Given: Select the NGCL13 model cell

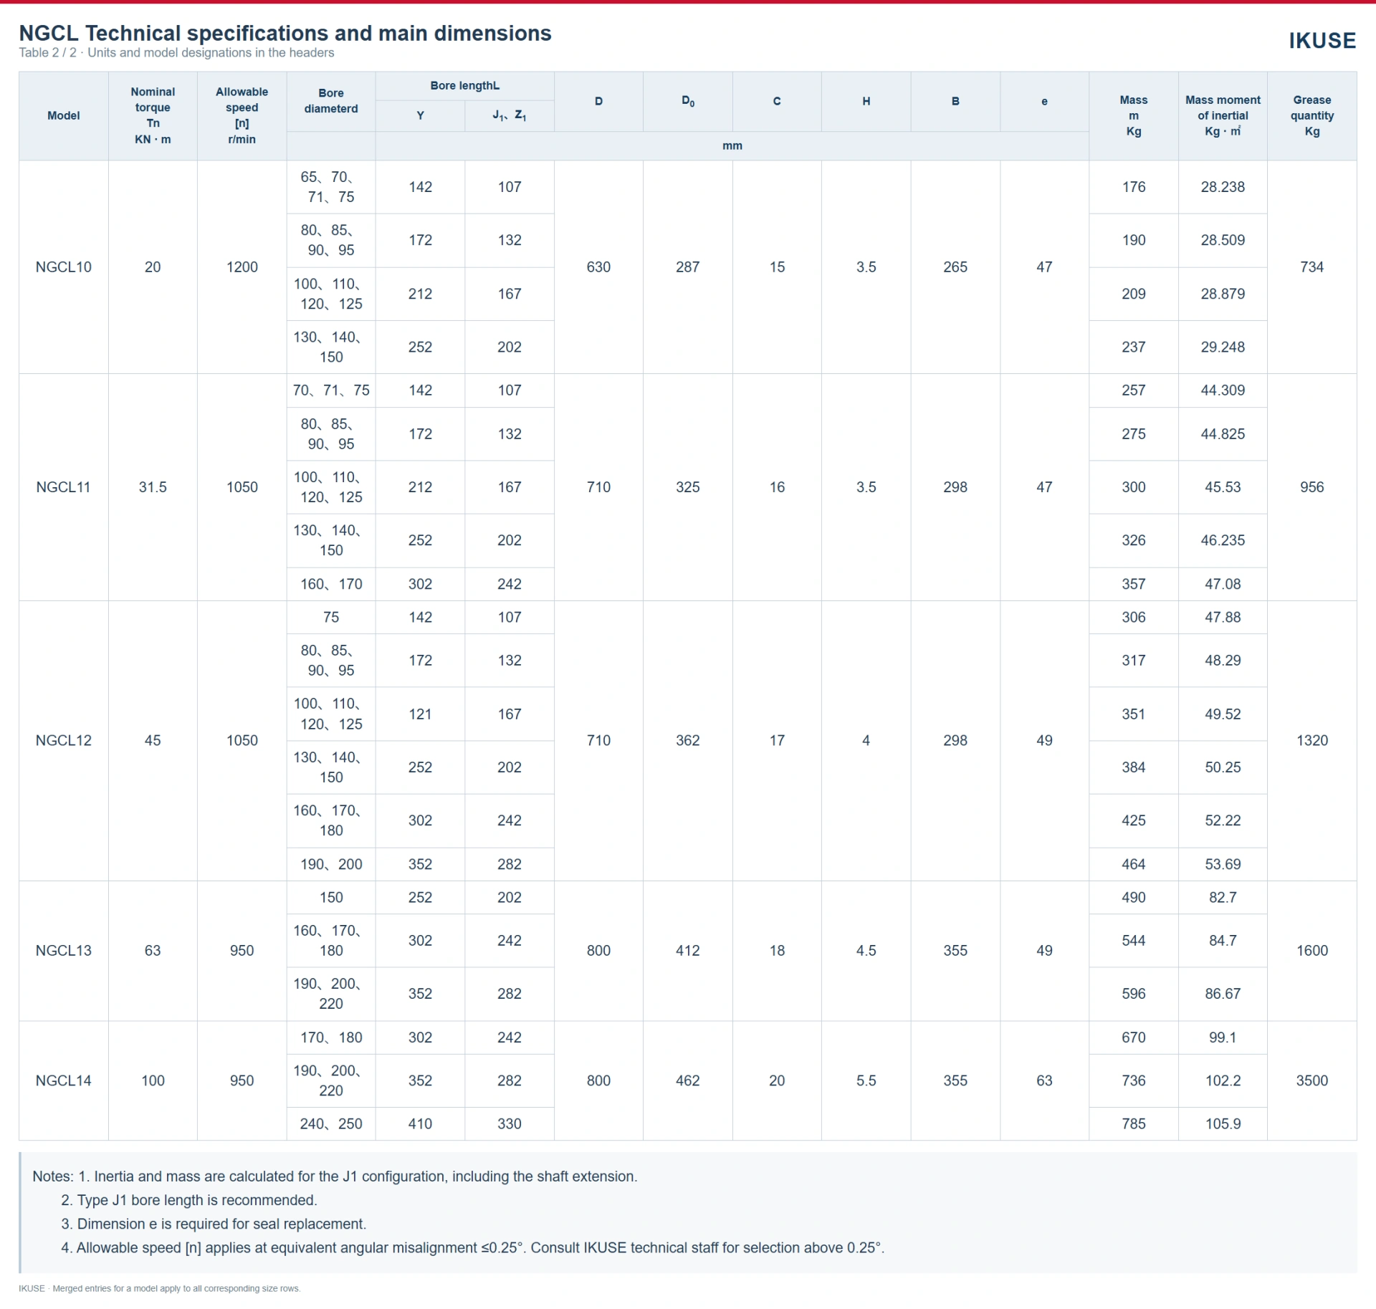Looking at the screenshot, I should (64, 950).
